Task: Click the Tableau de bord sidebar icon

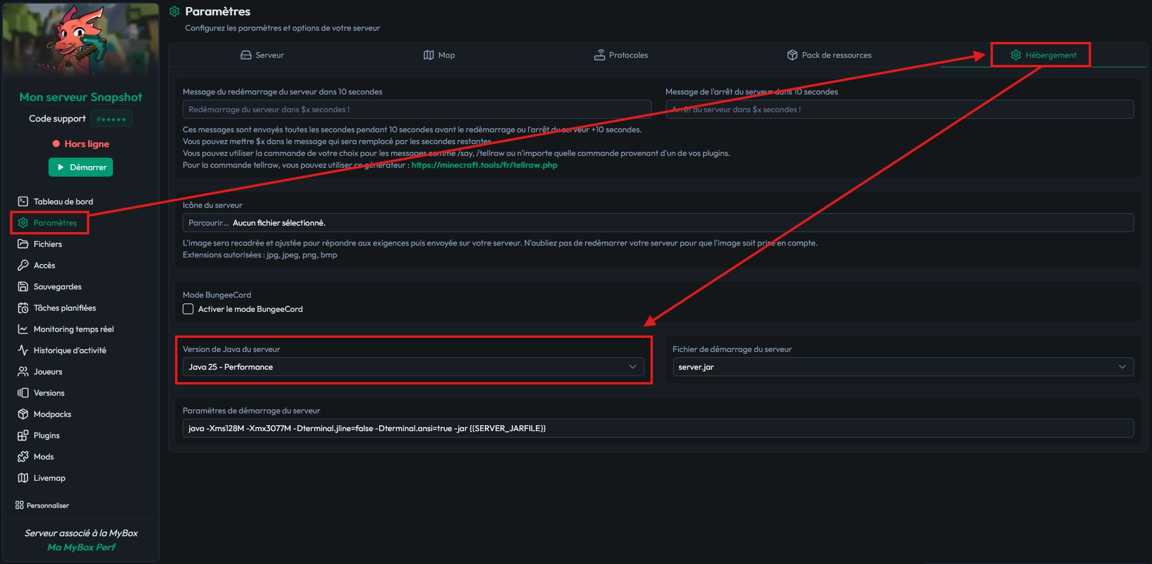Action: click(23, 201)
